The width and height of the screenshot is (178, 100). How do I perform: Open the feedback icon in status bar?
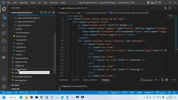point(169,92)
